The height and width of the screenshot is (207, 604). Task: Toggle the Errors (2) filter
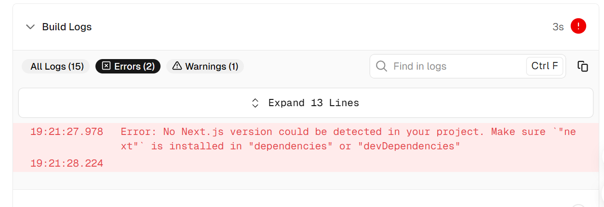(128, 66)
